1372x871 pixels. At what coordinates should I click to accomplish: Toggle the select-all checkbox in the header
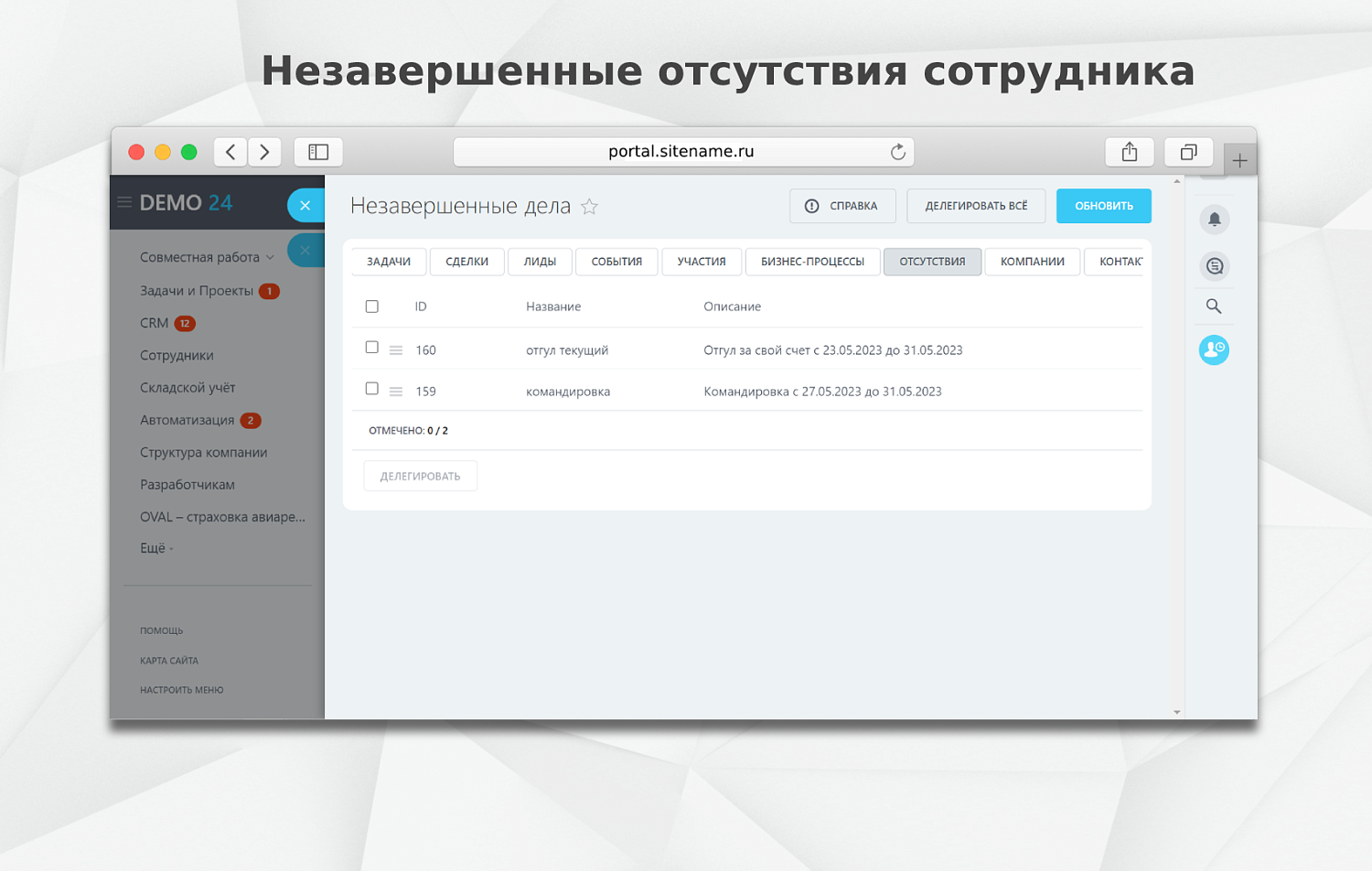click(x=372, y=306)
